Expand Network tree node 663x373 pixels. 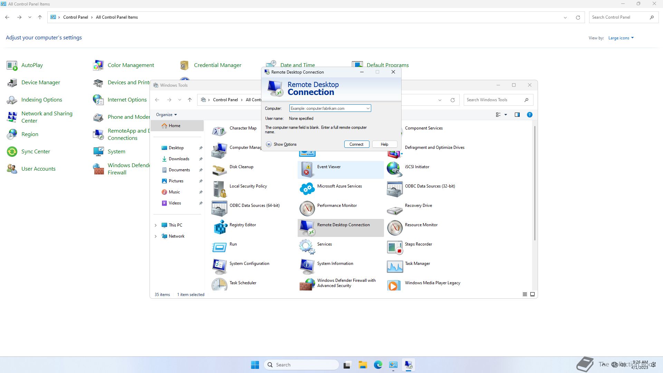pos(155,236)
